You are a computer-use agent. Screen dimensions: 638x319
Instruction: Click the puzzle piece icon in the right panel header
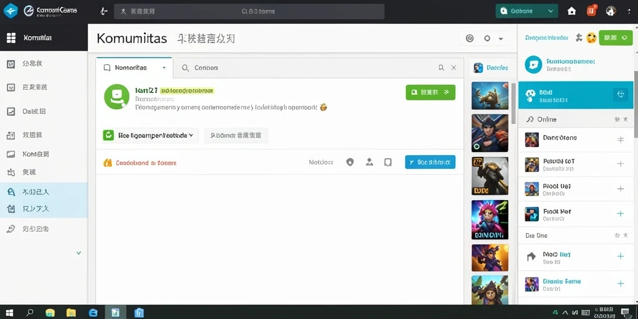click(x=579, y=38)
